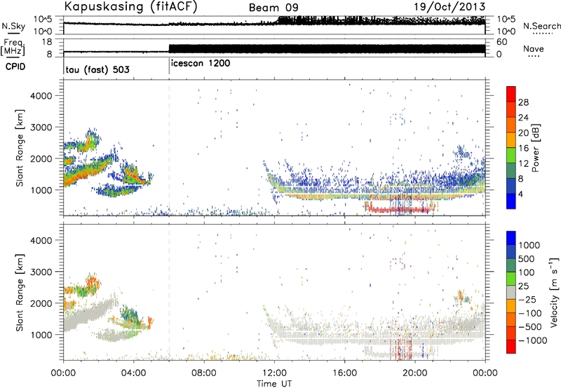Select the 'tau (fast) 503' CPID marker

pos(97,69)
